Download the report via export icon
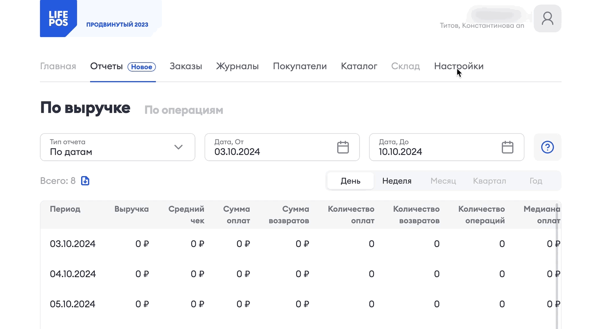Screen dimensions: 598x329 pyautogui.click(x=85, y=181)
